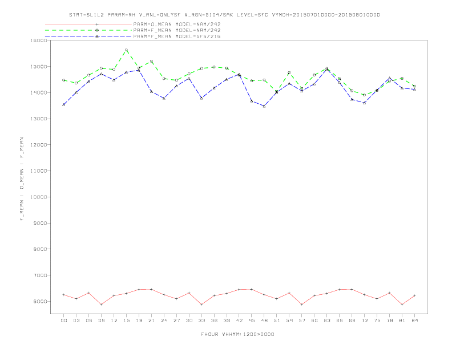Click x-axis tick label 21

(x=151, y=320)
